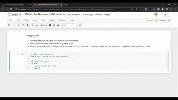Open the command palette keyboard icon
178x100 pixels.
click(80, 25)
